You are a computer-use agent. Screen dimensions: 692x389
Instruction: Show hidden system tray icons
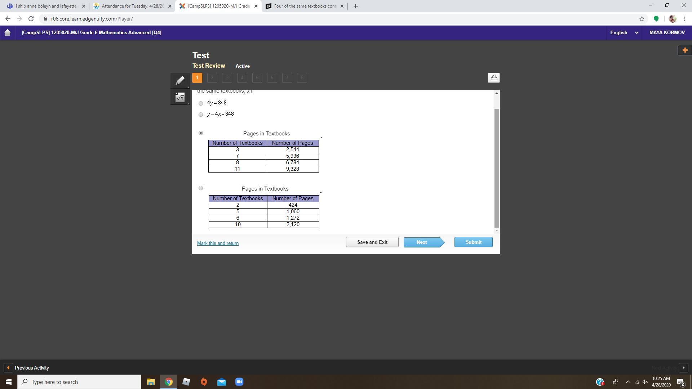[628, 382]
